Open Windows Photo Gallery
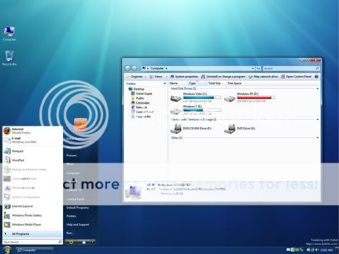The image size is (339, 254). 32,215
